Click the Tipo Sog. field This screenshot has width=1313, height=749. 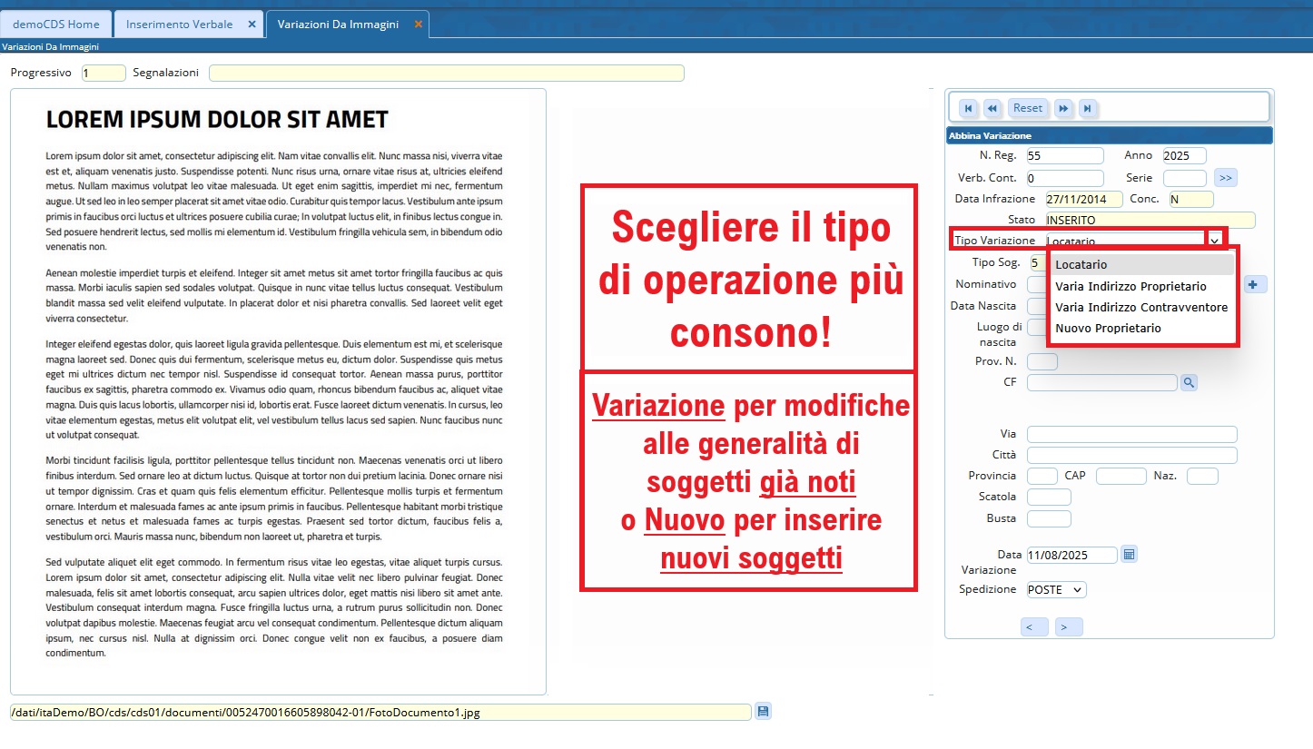pyautogui.click(x=1037, y=263)
